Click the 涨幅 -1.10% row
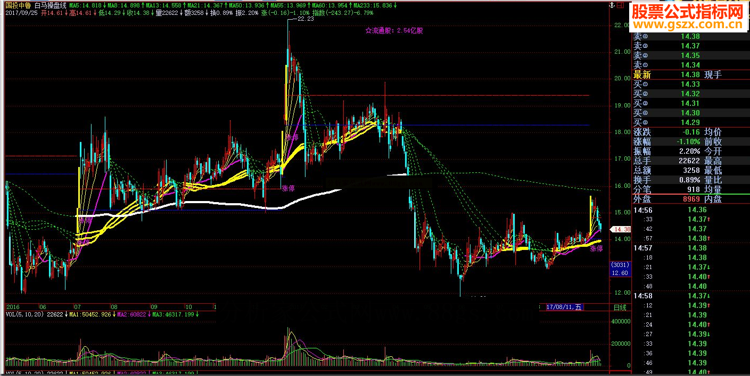This screenshot has height=376, width=750. (x=666, y=142)
